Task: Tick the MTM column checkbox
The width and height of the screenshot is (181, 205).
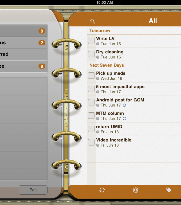Action: click(91, 115)
